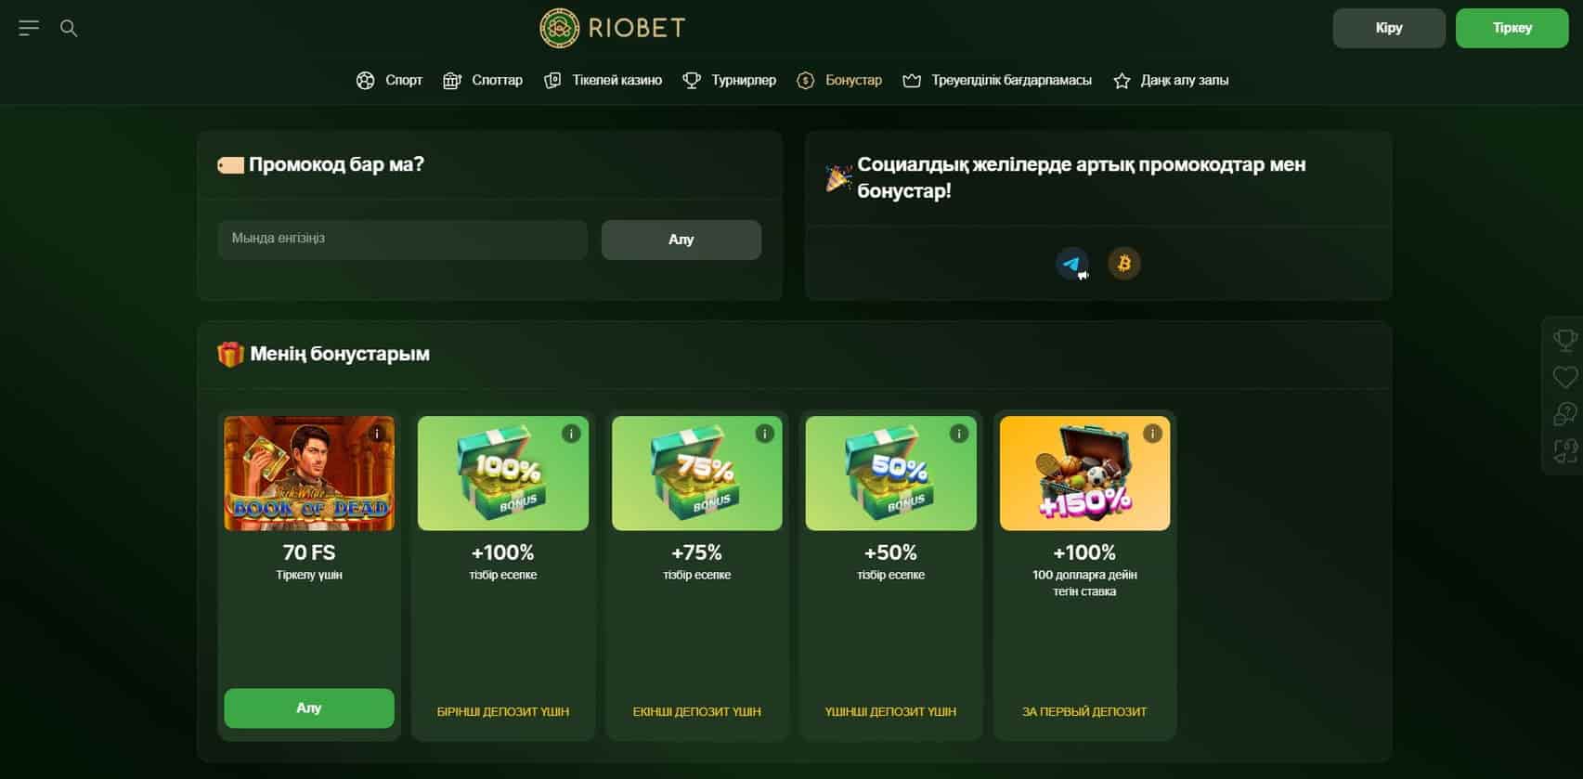Click the green Тіркеу register button

1512,28
